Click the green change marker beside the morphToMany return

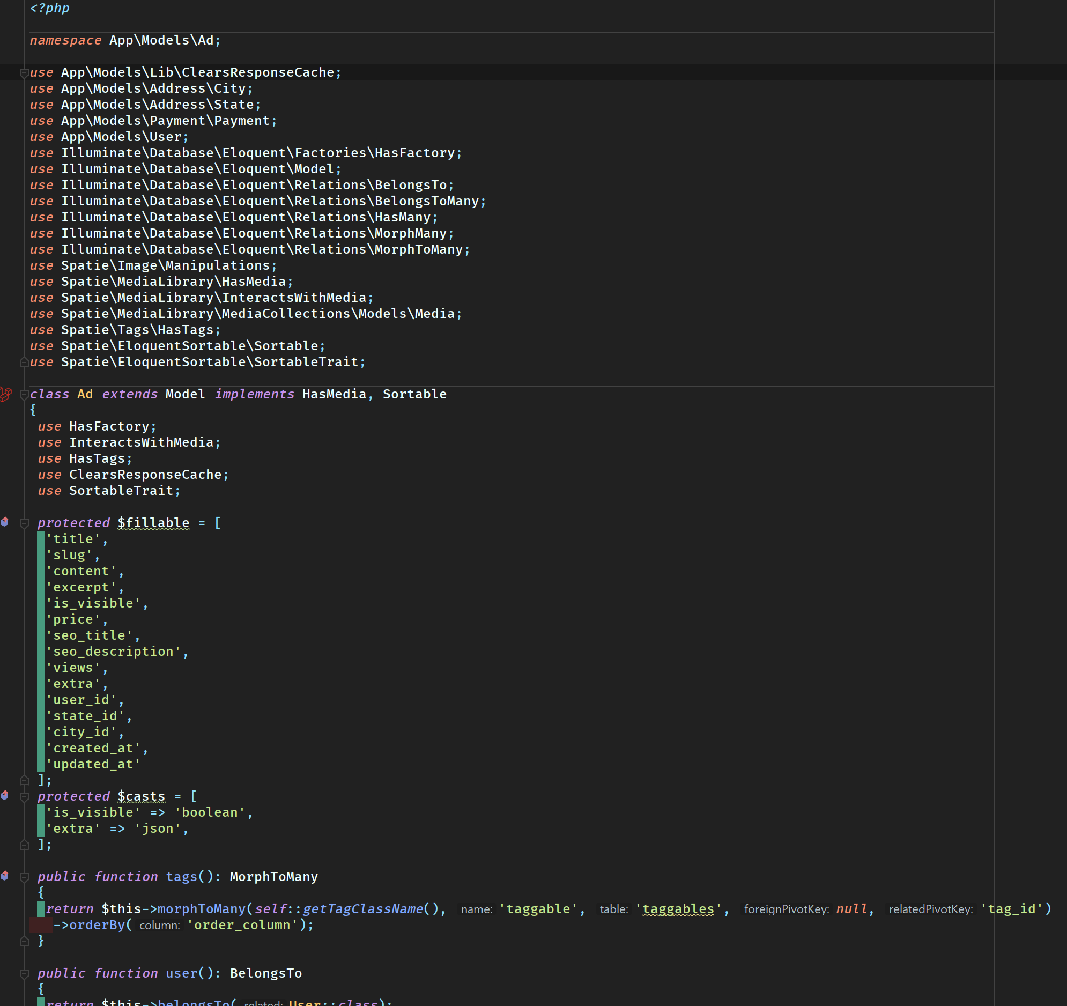42,908
